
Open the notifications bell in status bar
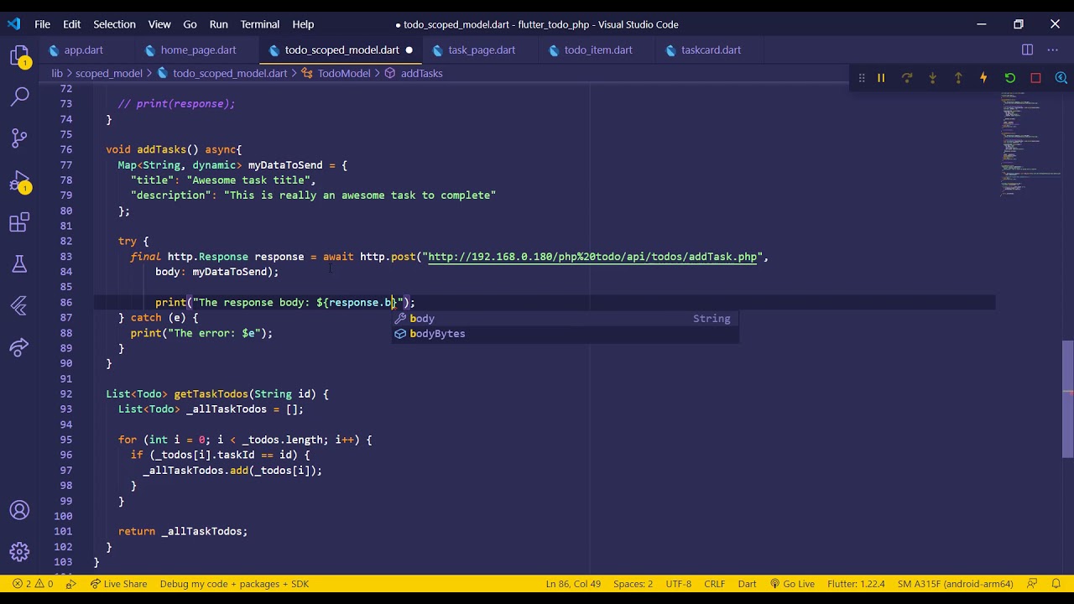pyautogui.click(x=1056, y=584)
